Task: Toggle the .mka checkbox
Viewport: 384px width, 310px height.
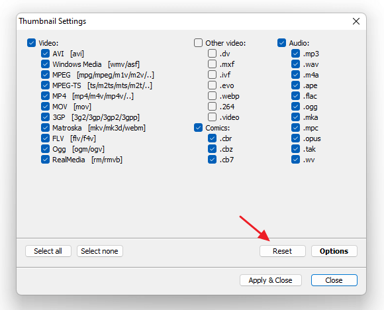Action: pos(295,117)
